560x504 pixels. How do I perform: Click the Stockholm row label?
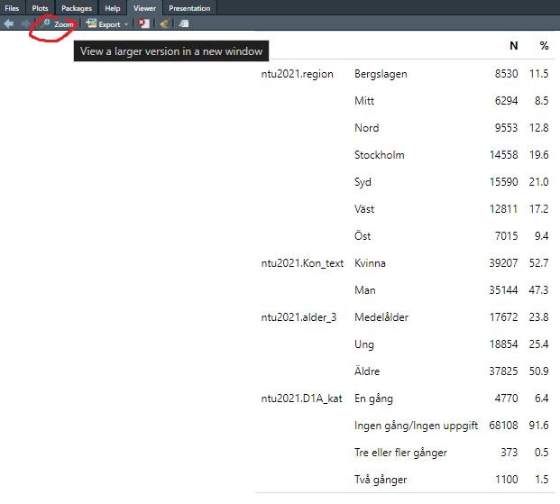(x=380, y=155)
